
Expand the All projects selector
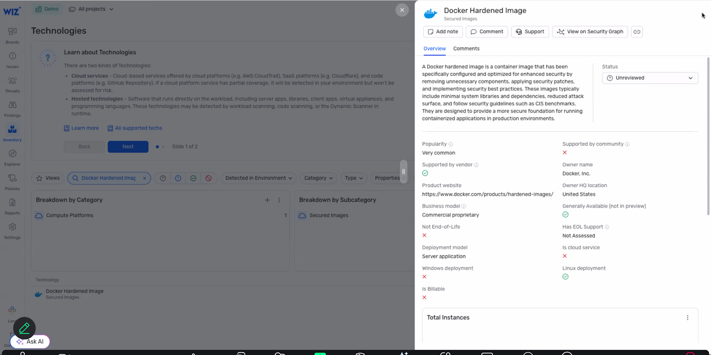tap(92, 9)
